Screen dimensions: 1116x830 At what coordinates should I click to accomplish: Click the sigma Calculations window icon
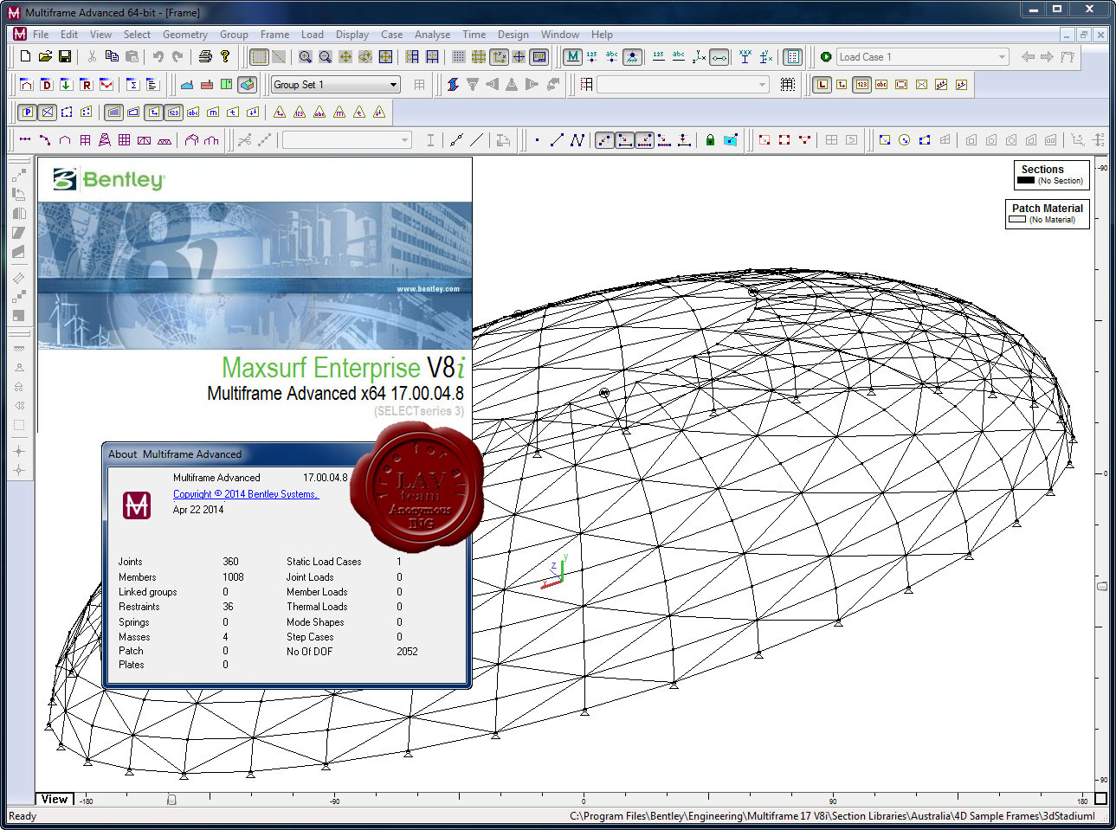[132, 84]
